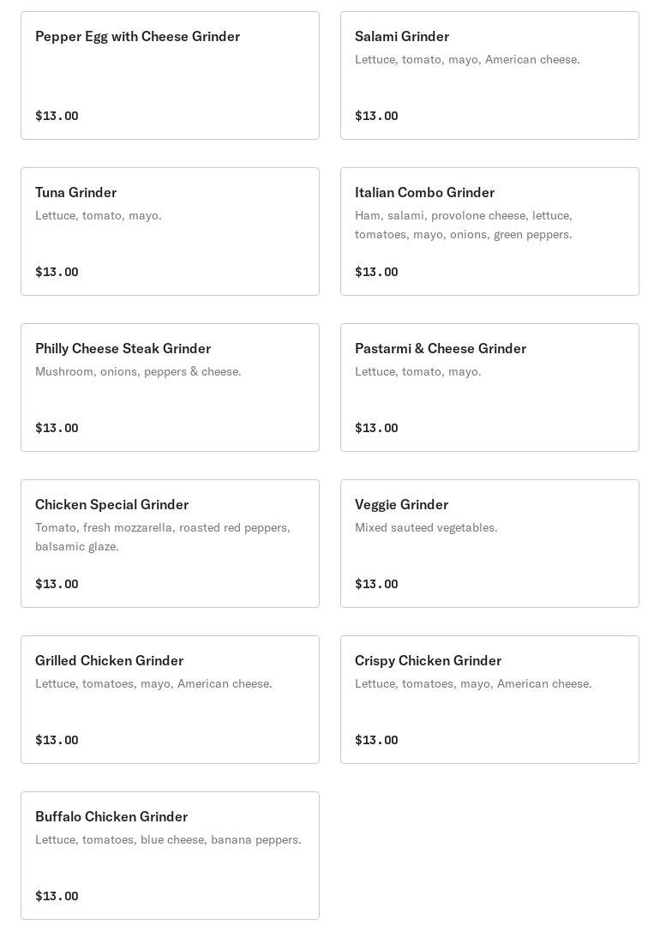Click the Pepper Egg with Cheese Grinder price
The width and height of the screenshot is (660, 944).
click(57, 116)
